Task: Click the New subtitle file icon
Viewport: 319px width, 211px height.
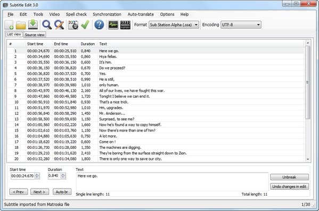Action: [9, 25]
